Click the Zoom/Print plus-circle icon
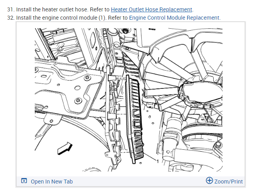This screenshot has width=264, height=189. coord(209,180)
